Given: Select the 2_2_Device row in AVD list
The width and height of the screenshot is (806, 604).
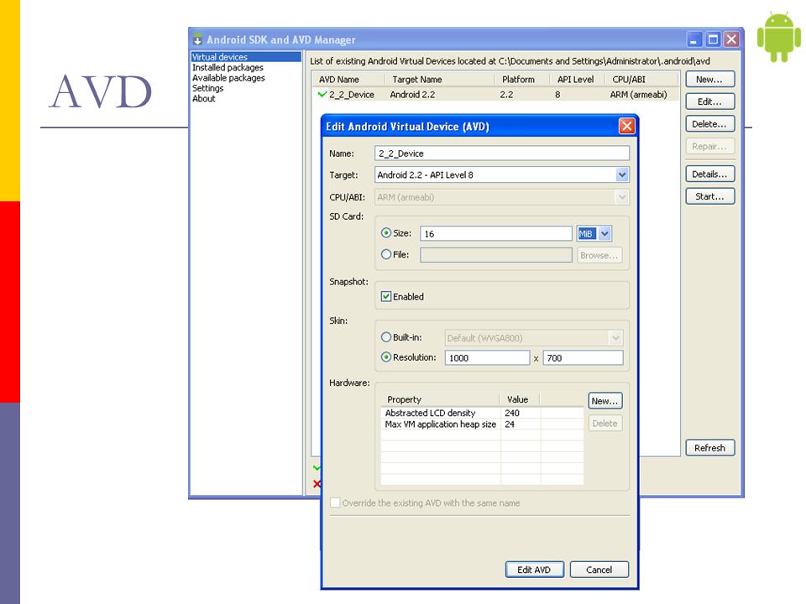Looking at the screenshot, I should [495, 95].
